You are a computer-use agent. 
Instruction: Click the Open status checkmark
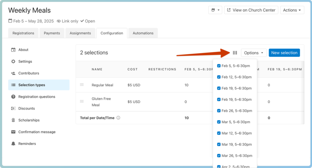(x=82, y=21)
